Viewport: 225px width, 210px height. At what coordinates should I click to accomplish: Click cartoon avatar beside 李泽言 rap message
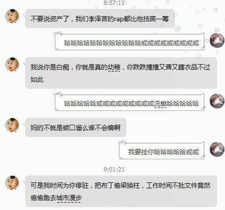tap(12, 16)
